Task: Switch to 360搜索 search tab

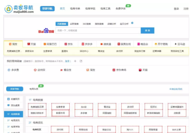Action: pos(87,24)
